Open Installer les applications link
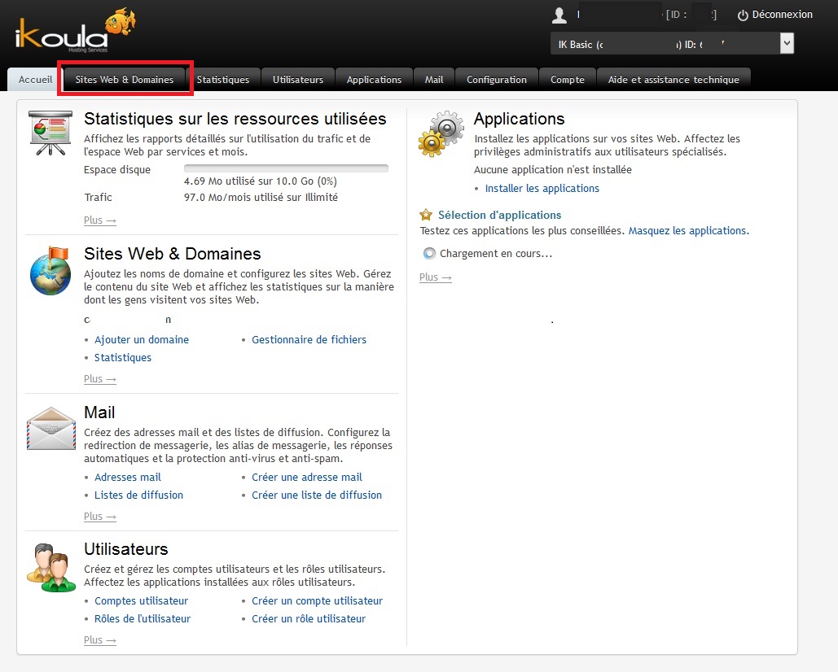This screenshot has height=672, width=838. [x=542, y=189]
